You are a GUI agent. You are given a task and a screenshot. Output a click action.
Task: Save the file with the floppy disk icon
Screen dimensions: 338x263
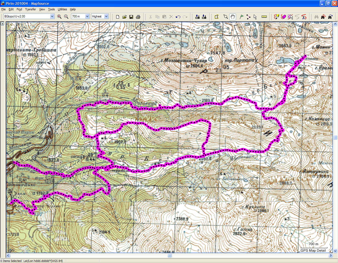tap(131, 17)
